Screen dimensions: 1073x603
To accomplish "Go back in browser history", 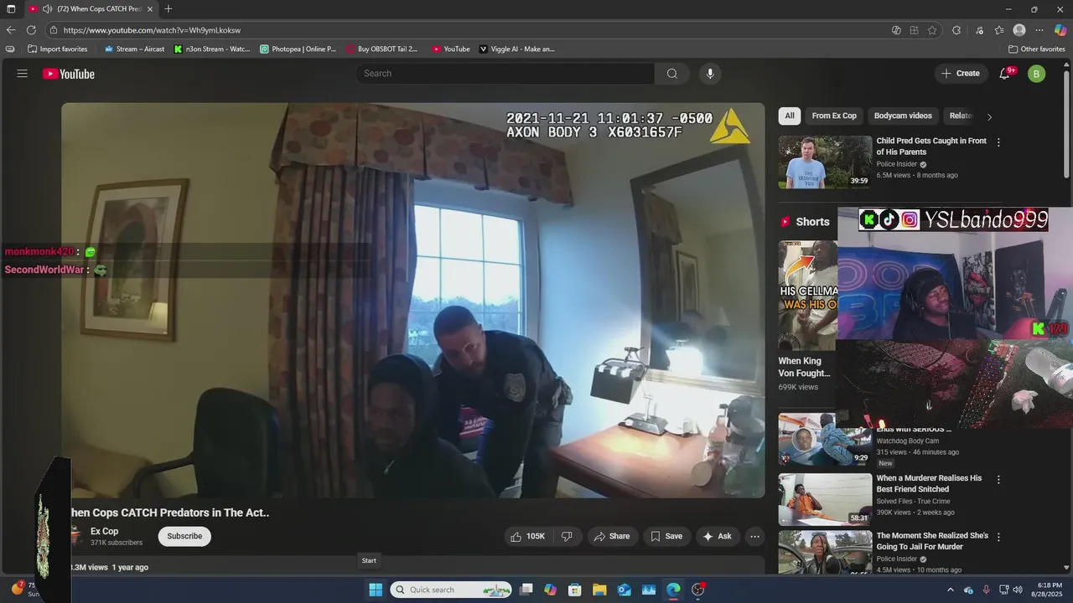I will [11, 30].
